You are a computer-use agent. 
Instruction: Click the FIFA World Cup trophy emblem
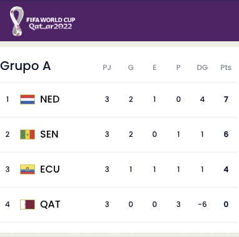click(x=17, y=21)
